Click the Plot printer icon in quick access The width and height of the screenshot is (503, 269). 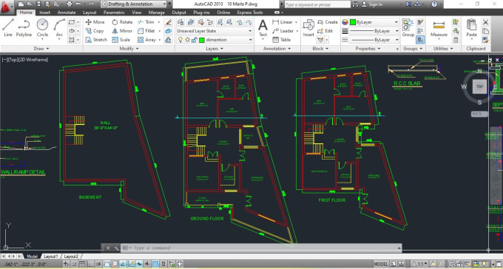pyautogui.click(x=69, y=4)
